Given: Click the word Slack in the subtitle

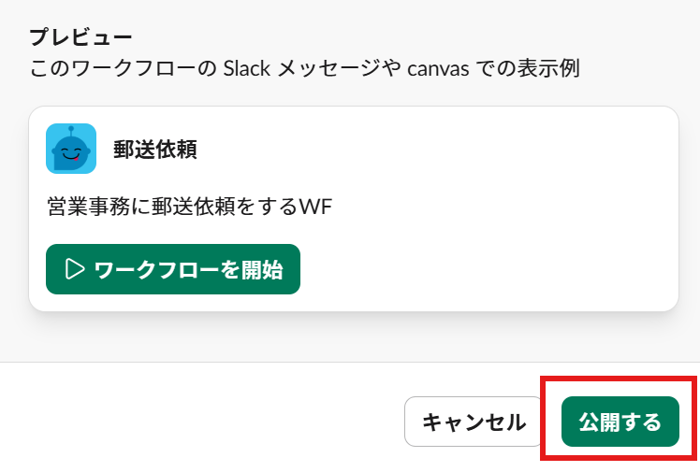Looking at the screenshot, I should coord(247,69).
